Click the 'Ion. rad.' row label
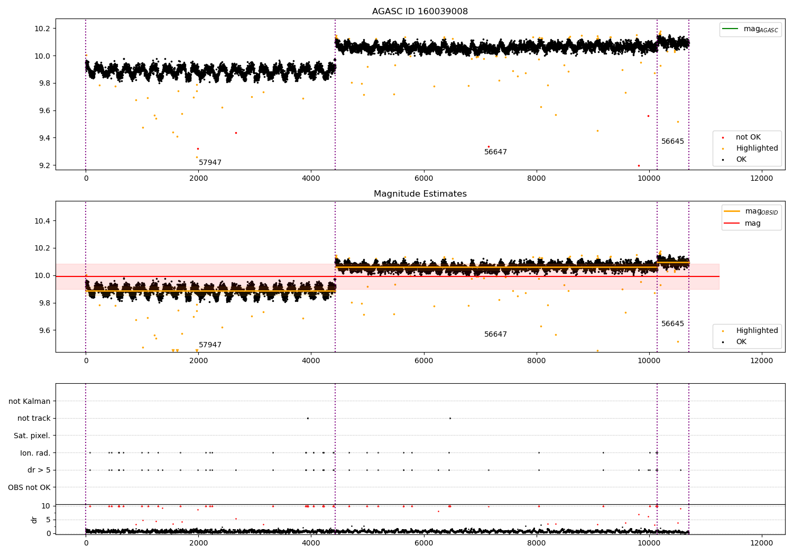 click(35, 453)
